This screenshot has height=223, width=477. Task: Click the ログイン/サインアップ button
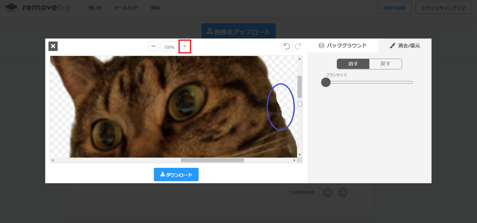[444, 8]
